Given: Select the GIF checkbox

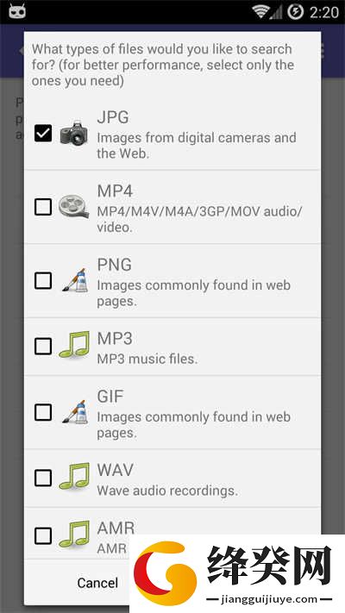Looking at the screenshot, I should [x=43, y=412].
